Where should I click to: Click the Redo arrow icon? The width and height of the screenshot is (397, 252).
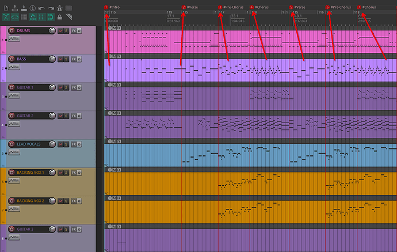point(51,7)
